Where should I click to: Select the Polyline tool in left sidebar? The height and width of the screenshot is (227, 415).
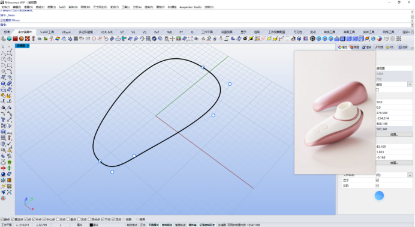click(x=3, y=53)
